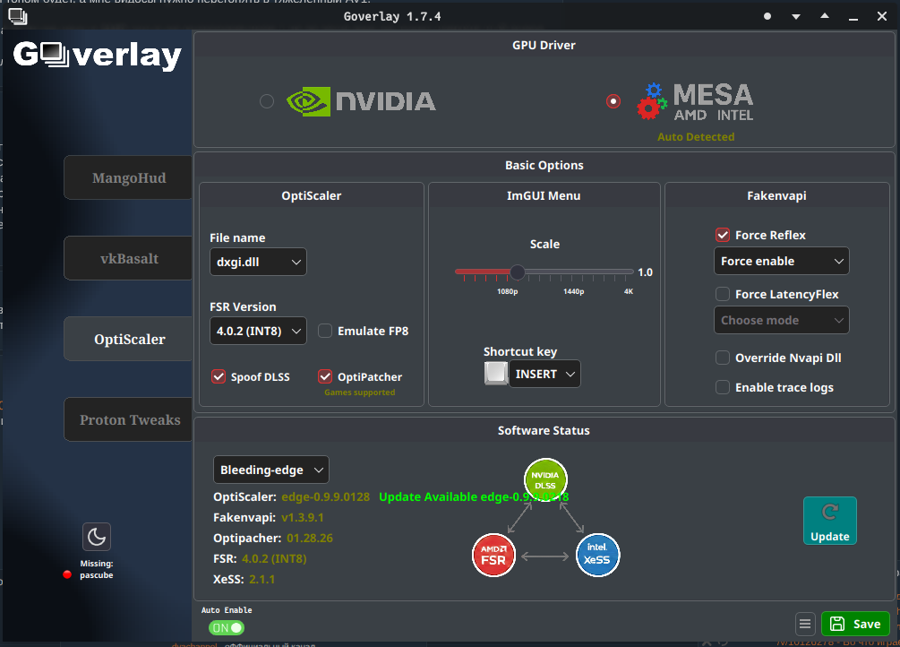Disable the Force Reflex checkbox
Screen dimensions: 900x647
click(723, 235)
